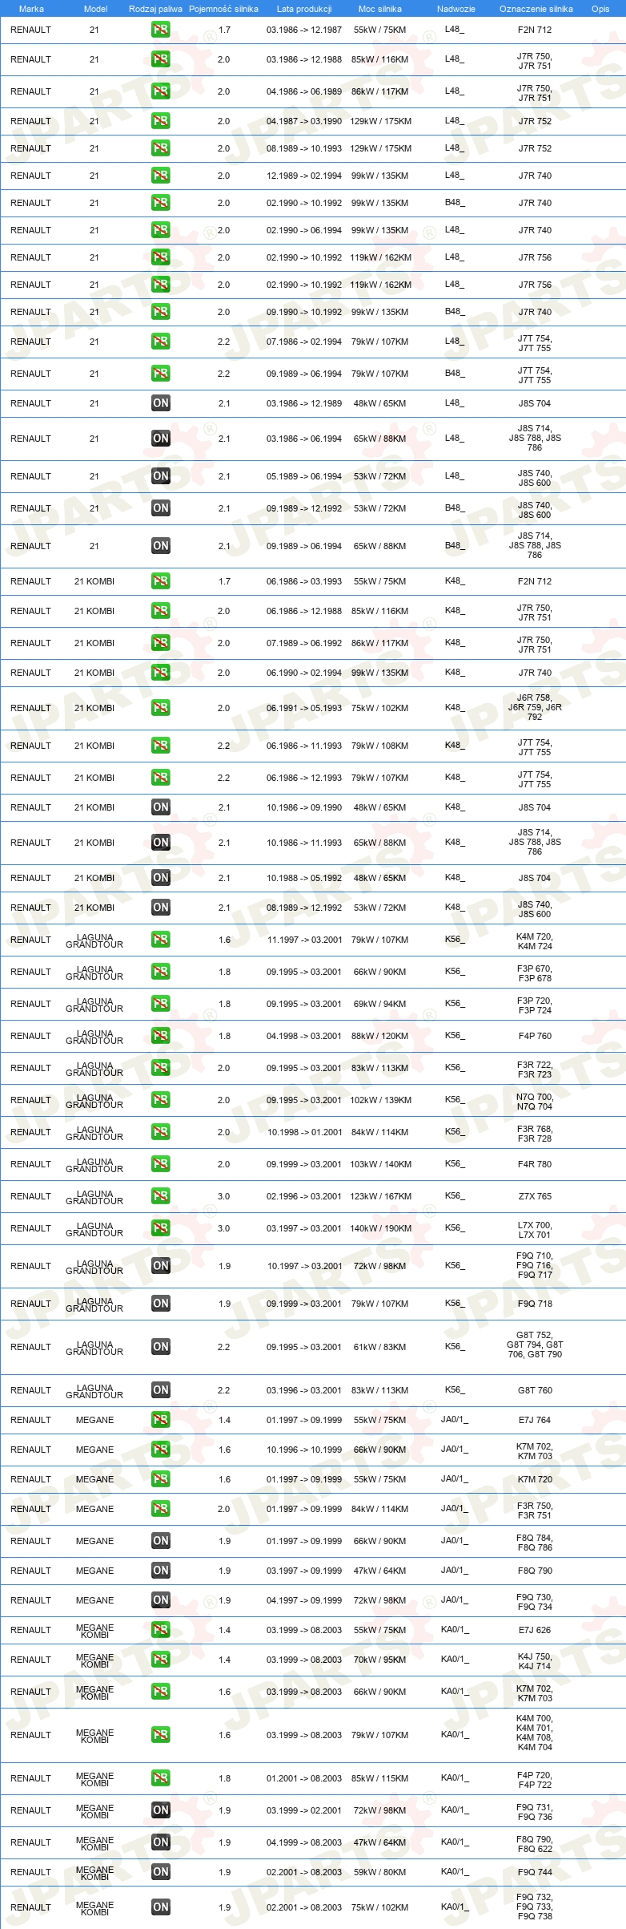Click the ON icon in the 65kW/88KM L48_ row of the 21

(x=161, y=439)
